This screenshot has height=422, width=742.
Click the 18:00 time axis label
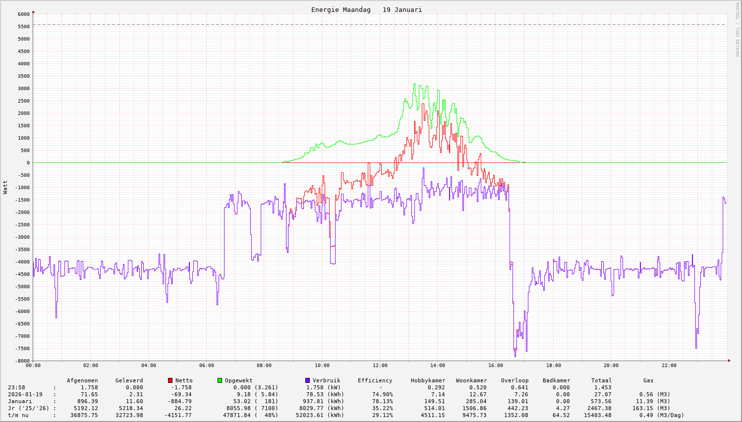point(553,366)
